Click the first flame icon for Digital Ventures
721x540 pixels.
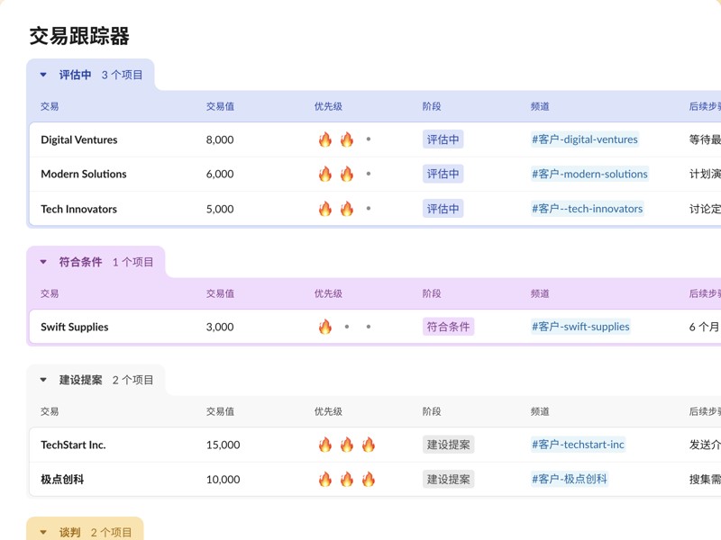[x=326, y=139]
